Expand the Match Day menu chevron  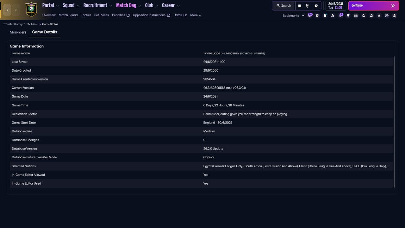pyautogui.click(x=140, y=6)
